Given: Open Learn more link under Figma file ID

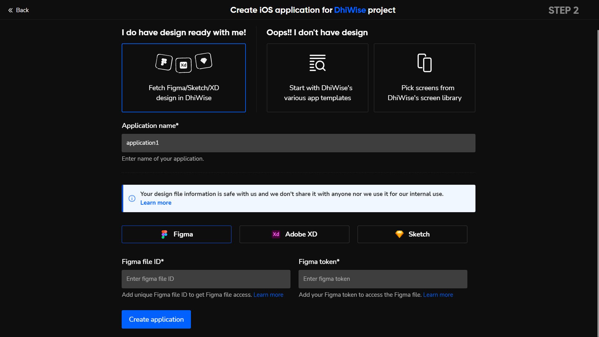Looking at the screenshot, I should (268, 295).
